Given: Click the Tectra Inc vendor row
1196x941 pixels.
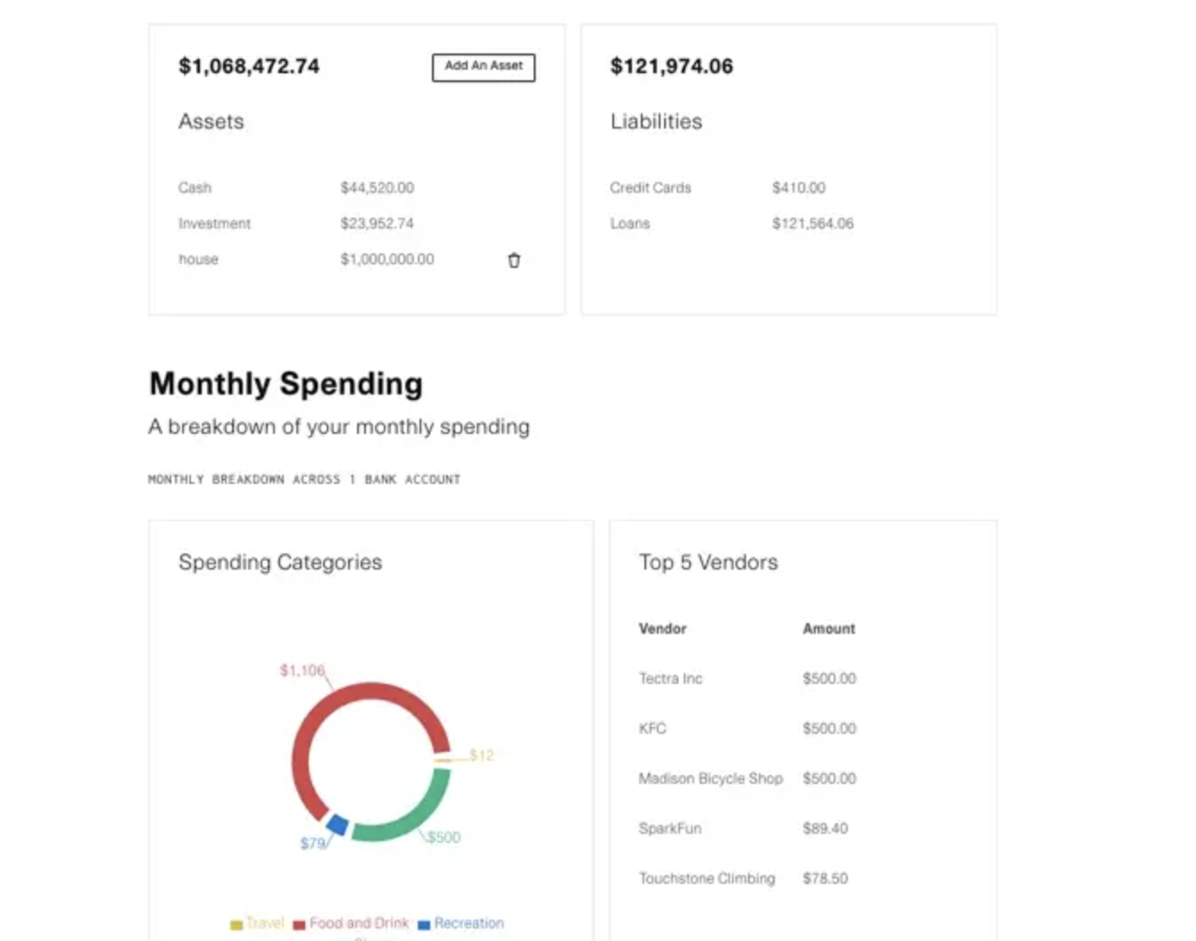Looking at the screenshot, I should [670, 679].
